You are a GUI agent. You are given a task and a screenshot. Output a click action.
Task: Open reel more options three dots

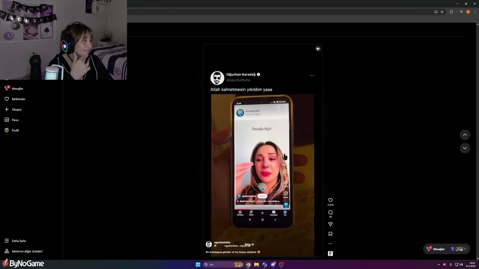pyautogui.click(x=330, y=244)
